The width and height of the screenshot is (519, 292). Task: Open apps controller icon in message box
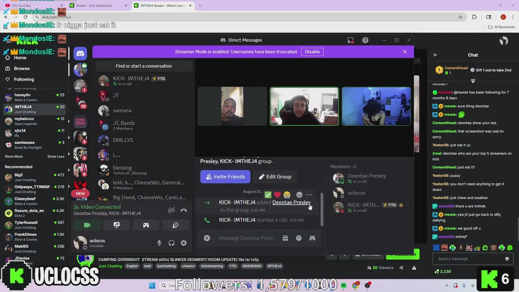[x=312, y=238]
